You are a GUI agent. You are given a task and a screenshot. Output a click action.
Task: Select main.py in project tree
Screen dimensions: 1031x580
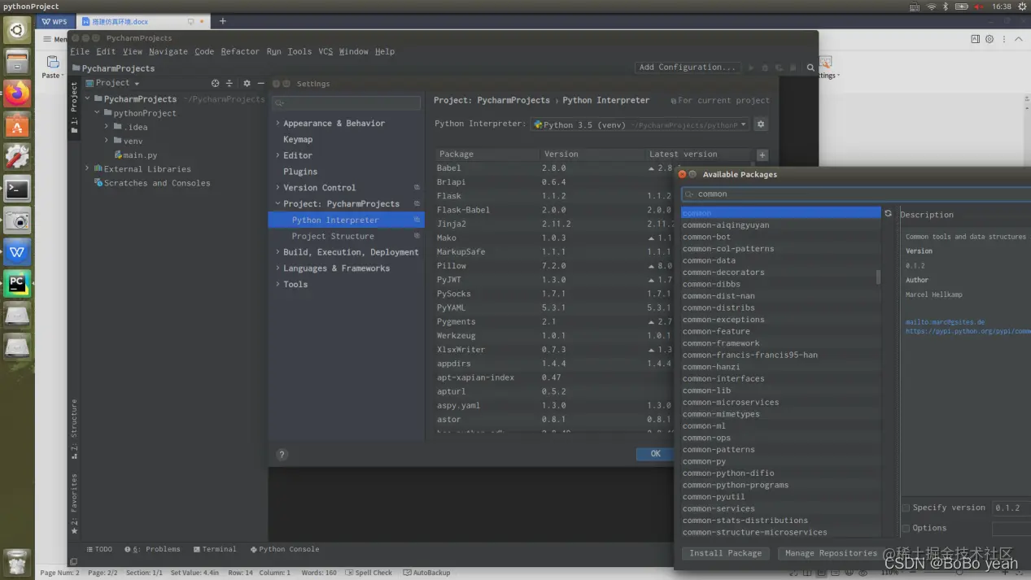140,155
